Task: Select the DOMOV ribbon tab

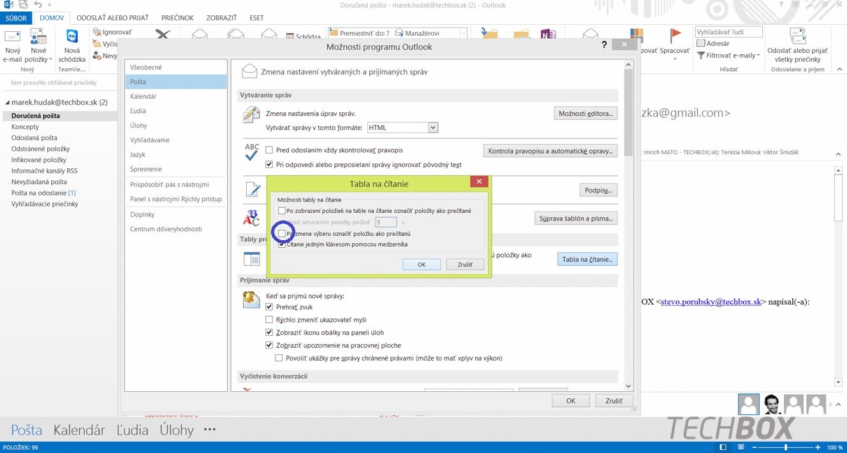Action: click(52, 18)
